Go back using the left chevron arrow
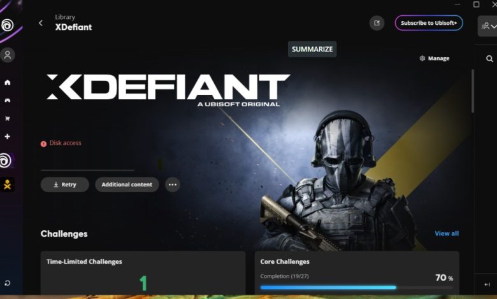 coord(41,23)
